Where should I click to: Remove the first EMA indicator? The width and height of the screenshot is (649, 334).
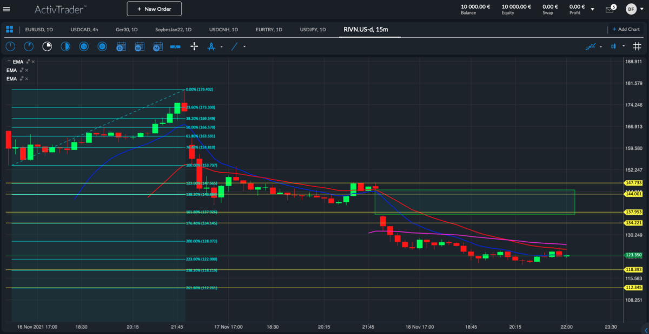[34, 62]
